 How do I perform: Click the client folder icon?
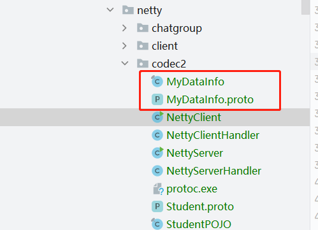pos(143,46)
